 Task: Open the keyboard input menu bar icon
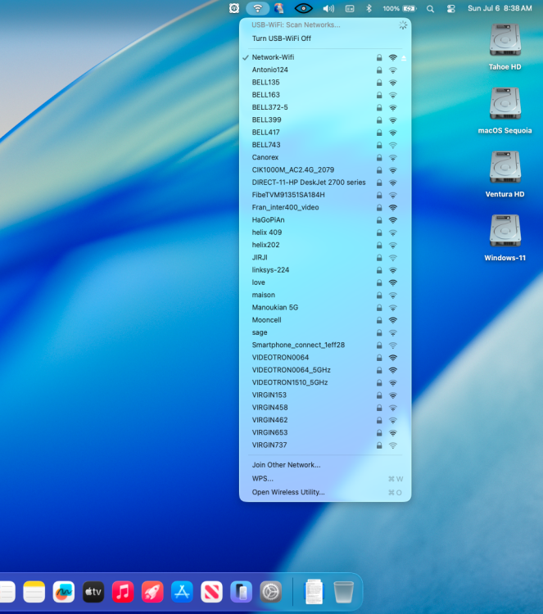(350, 9)
